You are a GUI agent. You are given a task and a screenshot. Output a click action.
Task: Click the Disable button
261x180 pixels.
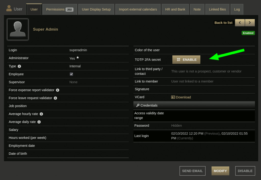click(245, 171)
